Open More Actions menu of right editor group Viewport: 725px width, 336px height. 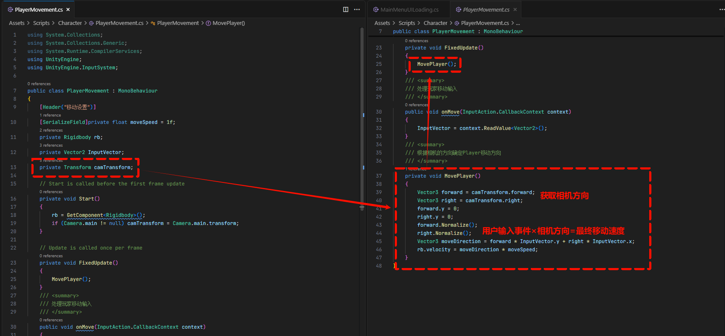[x=722, y=9]
